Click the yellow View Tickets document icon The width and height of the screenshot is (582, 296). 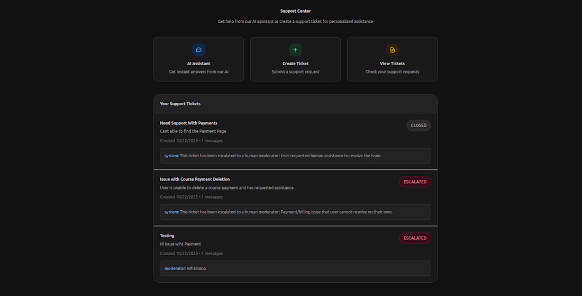tap(392, 50)
